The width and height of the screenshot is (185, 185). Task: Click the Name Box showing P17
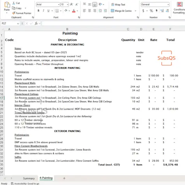(x=9, y=23)
